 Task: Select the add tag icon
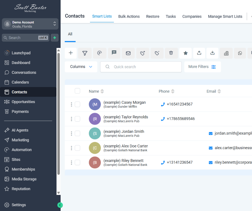tap(143, 53)
